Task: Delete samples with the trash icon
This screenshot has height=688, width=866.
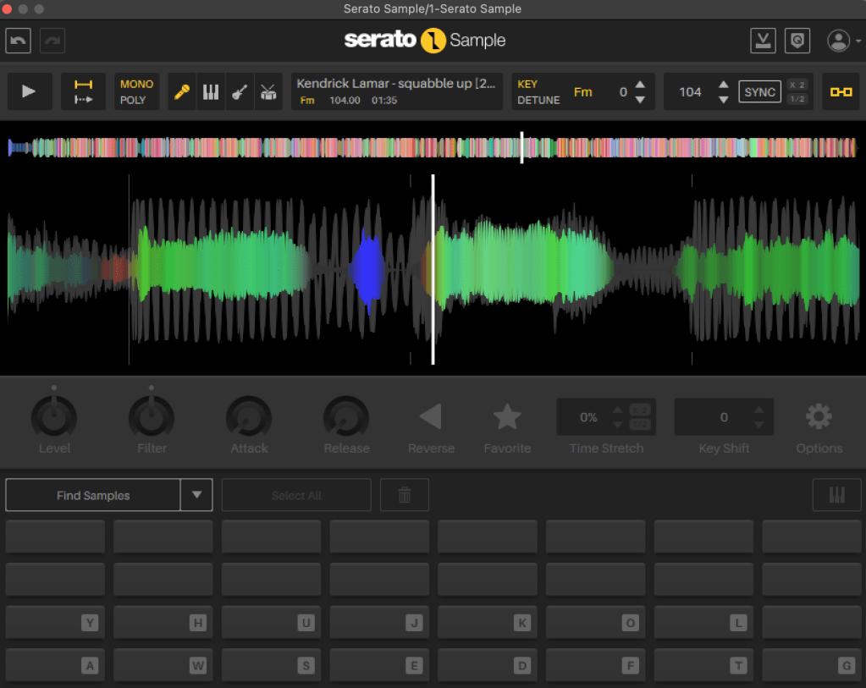Action: pyautogui.click(x=405, y=495)
